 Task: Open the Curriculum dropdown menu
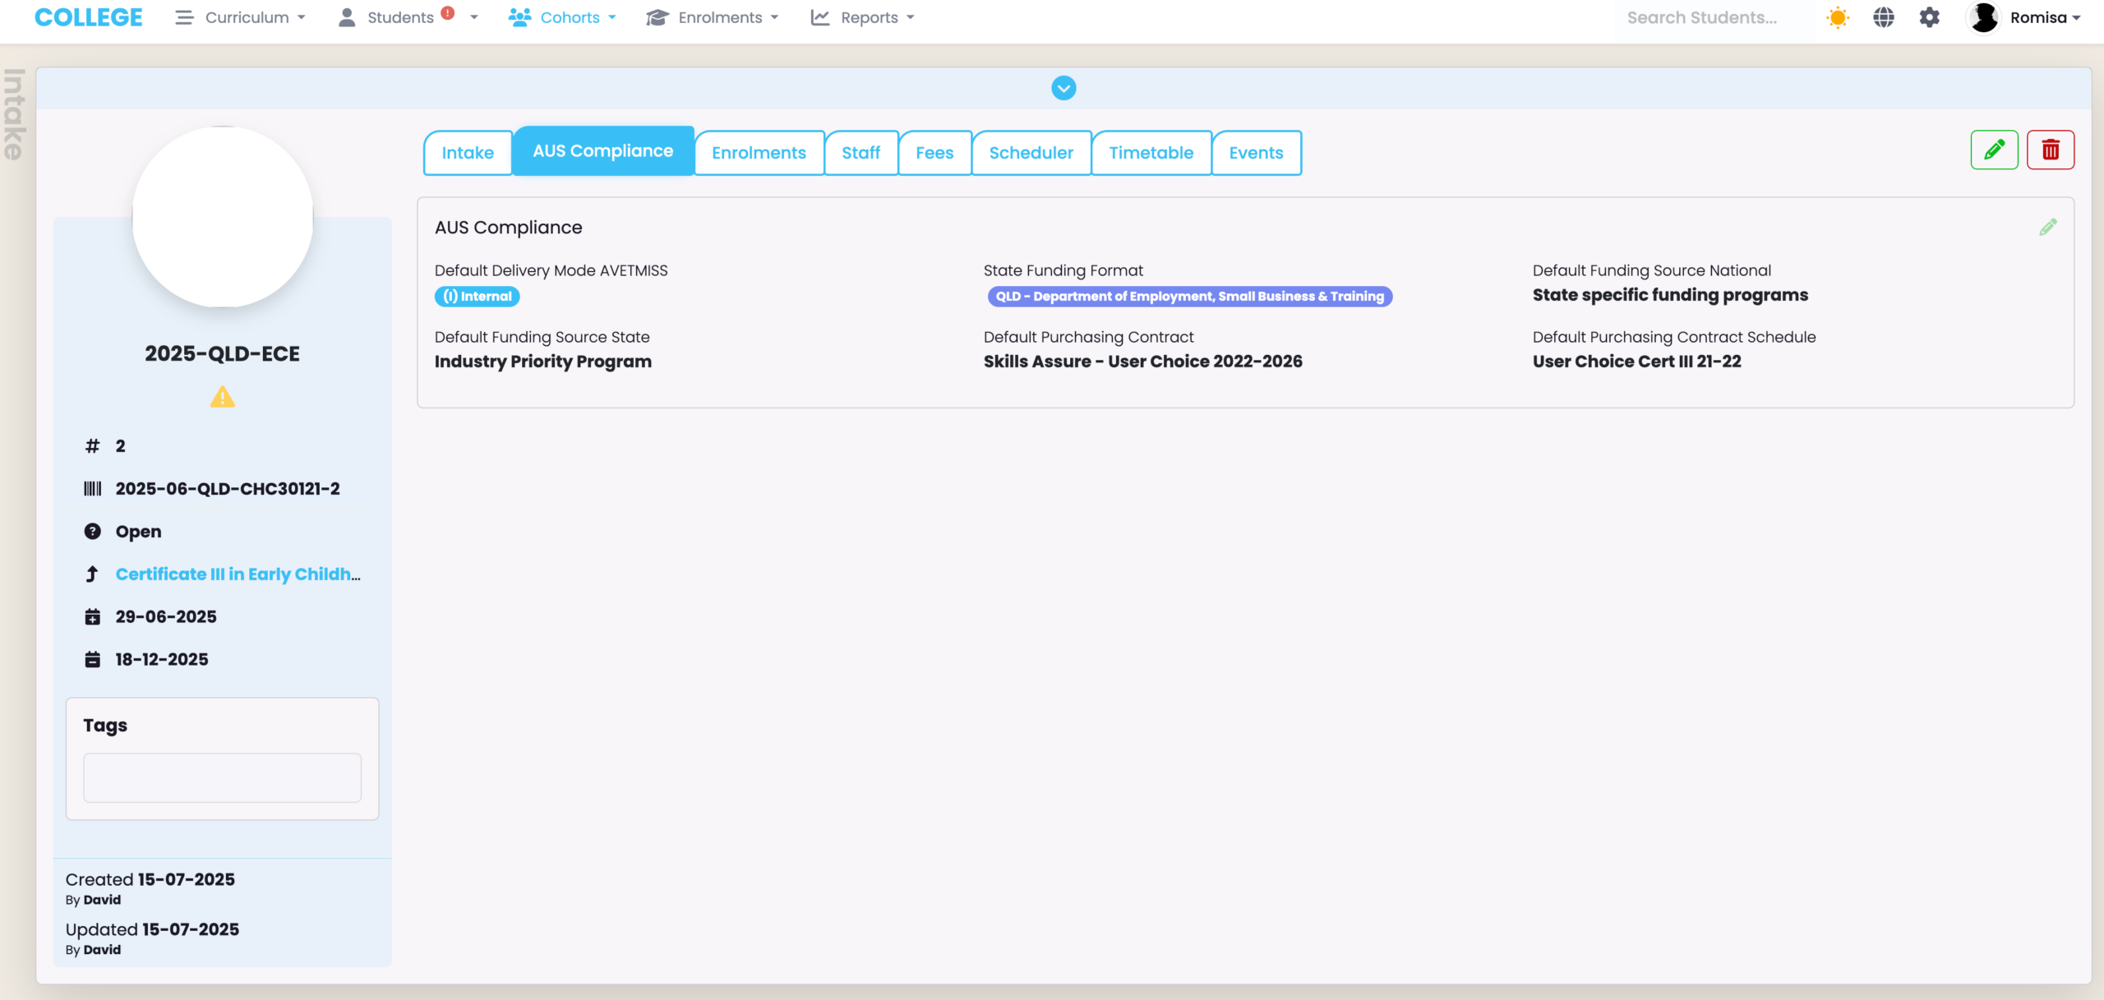[240, 17]
